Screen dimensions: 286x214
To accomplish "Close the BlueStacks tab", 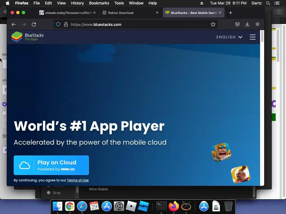I will (x=220, y=13).
